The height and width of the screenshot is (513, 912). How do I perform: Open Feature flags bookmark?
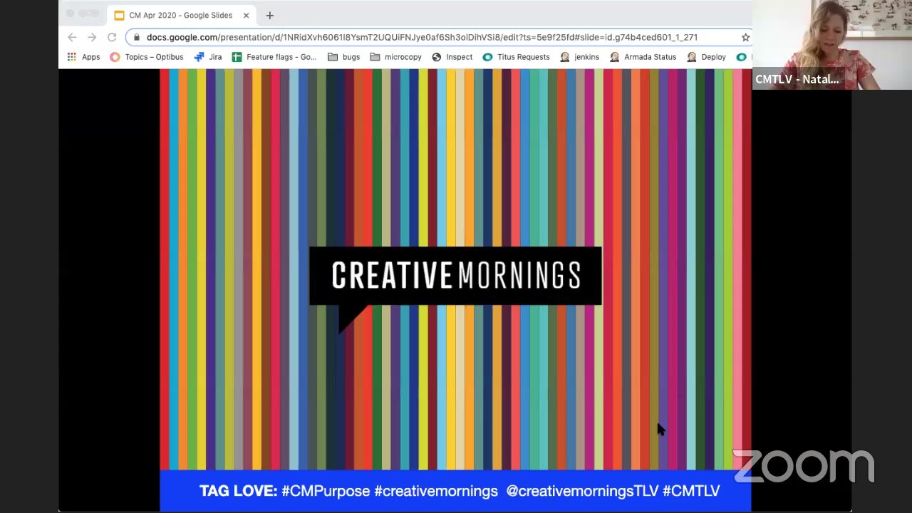[274, 57]
